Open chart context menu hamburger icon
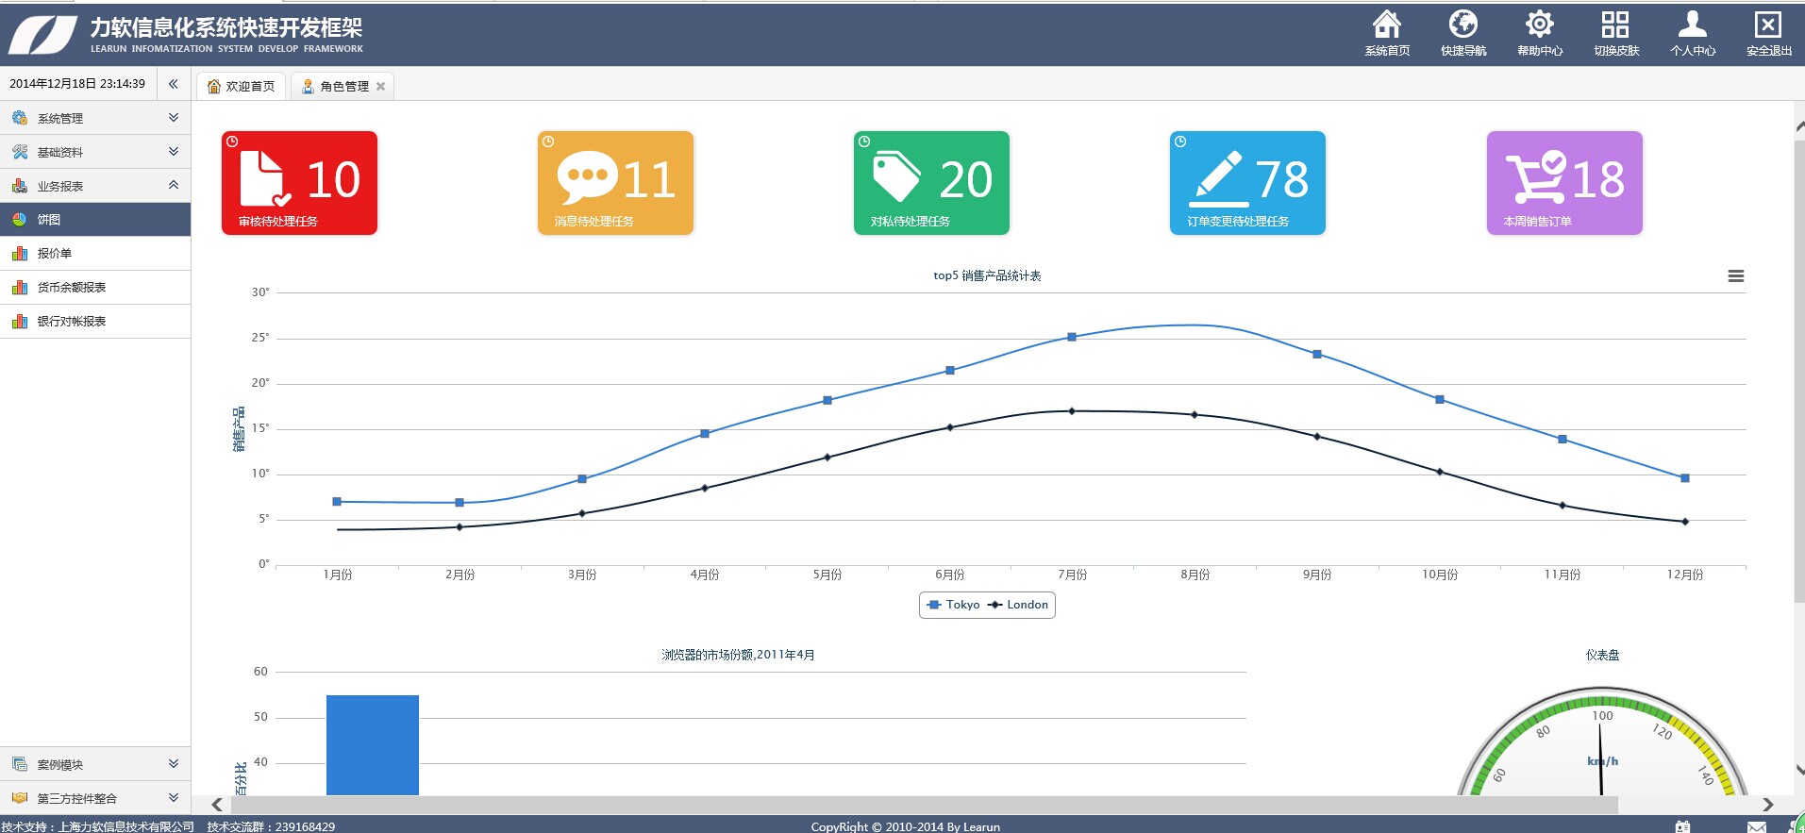This screenshot has height=833, width=1805. 1735,276
